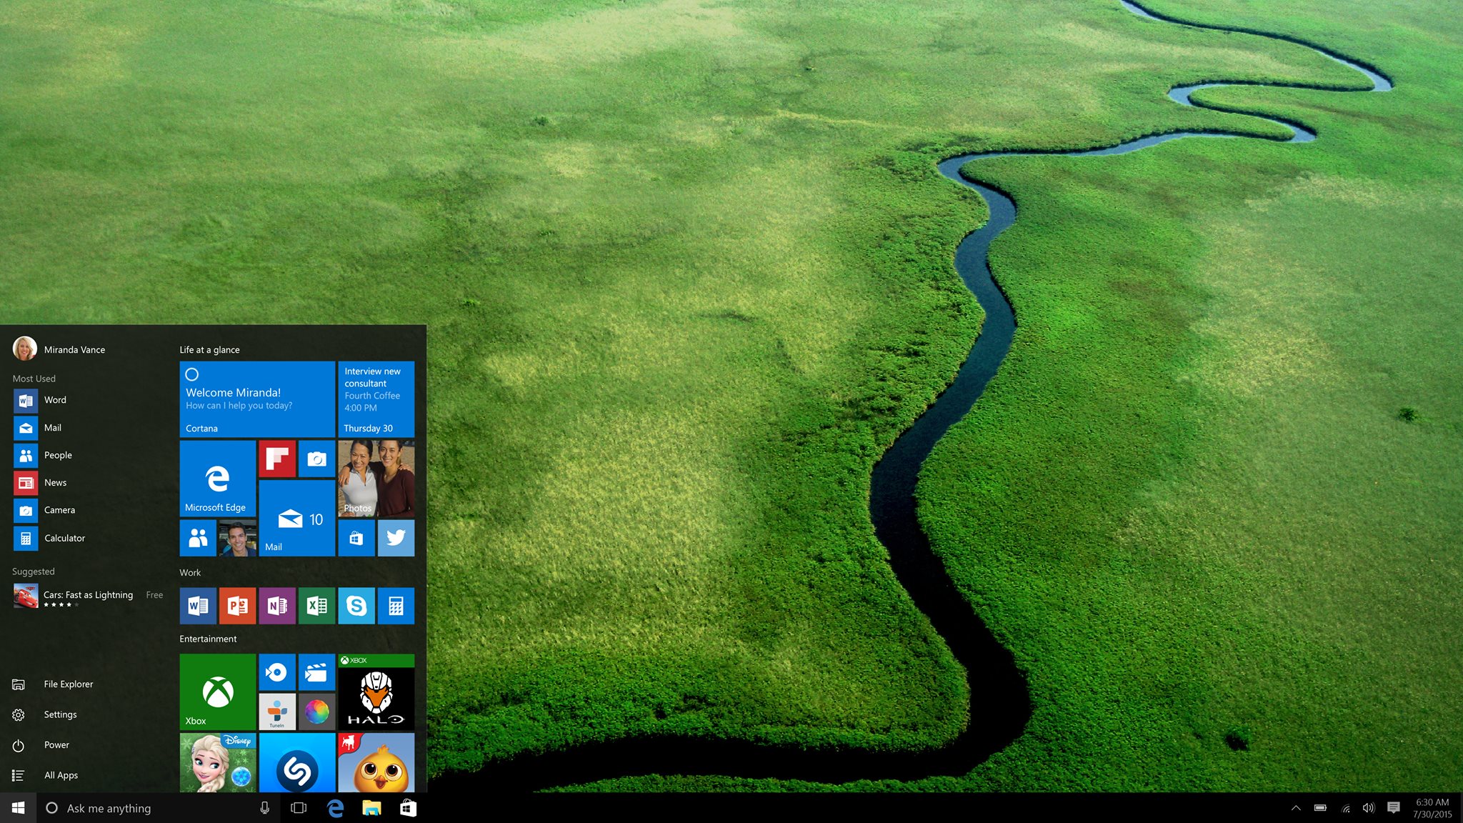
Task: Open Skype from the Work group
Action: (356, 605)
